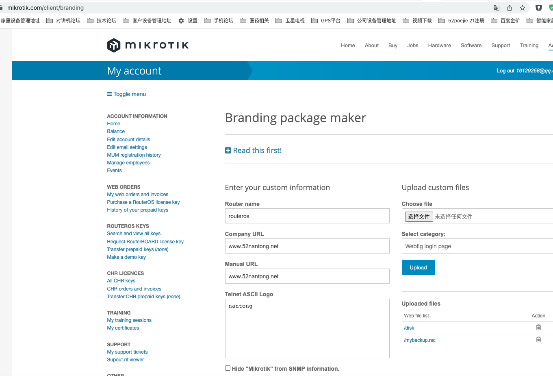This screenshot has width=553, height=376.
Task: Open the /mybackup.rsc file link
Action: click(x=420, y=340)
